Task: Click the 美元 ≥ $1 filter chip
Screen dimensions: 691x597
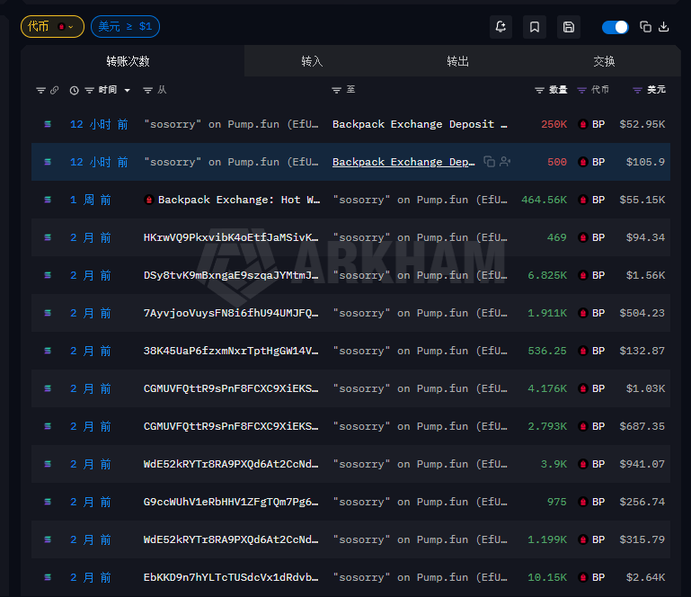Action: [x=125, y=26]
